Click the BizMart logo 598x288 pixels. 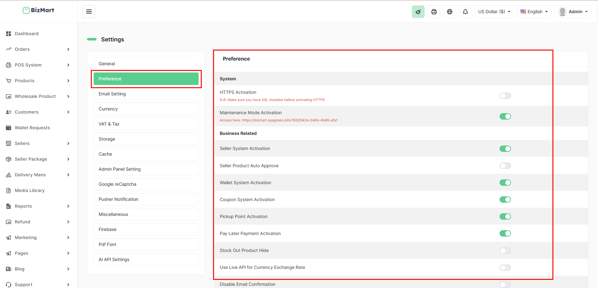click(38, 10)
